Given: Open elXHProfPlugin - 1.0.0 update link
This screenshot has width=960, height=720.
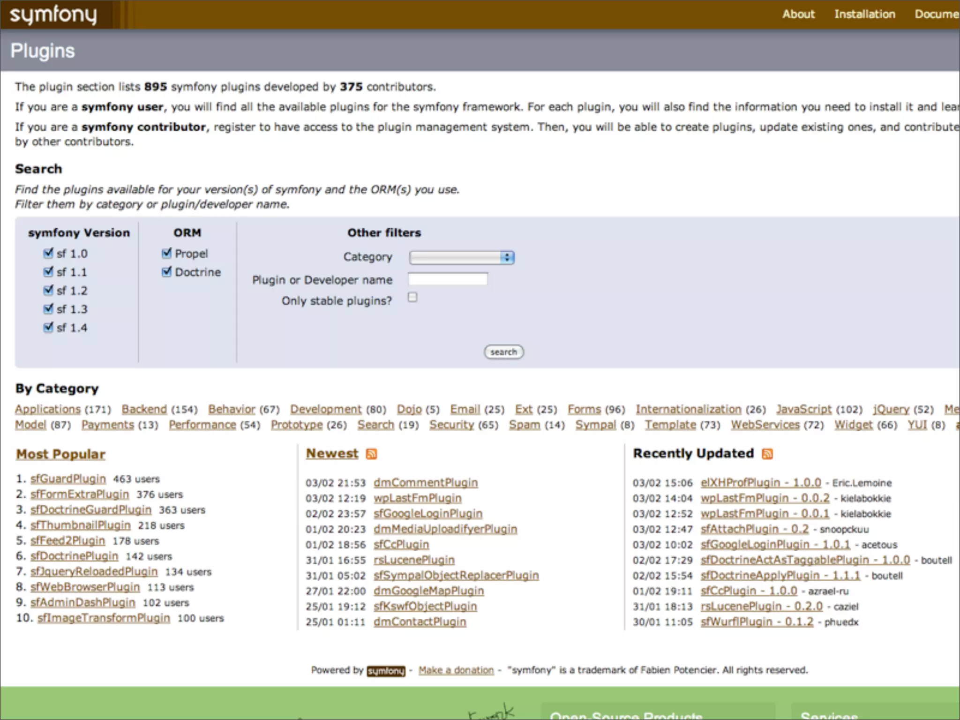Looking at the screenshot, I should [761, 482].
